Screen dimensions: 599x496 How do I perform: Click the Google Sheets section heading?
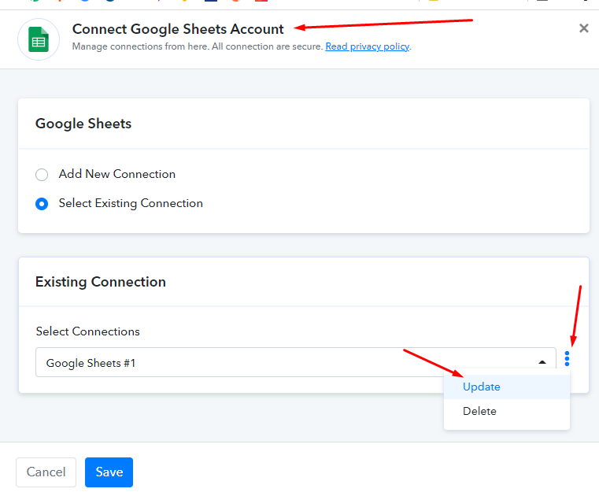pyautogui.click(x=83, y=124)
